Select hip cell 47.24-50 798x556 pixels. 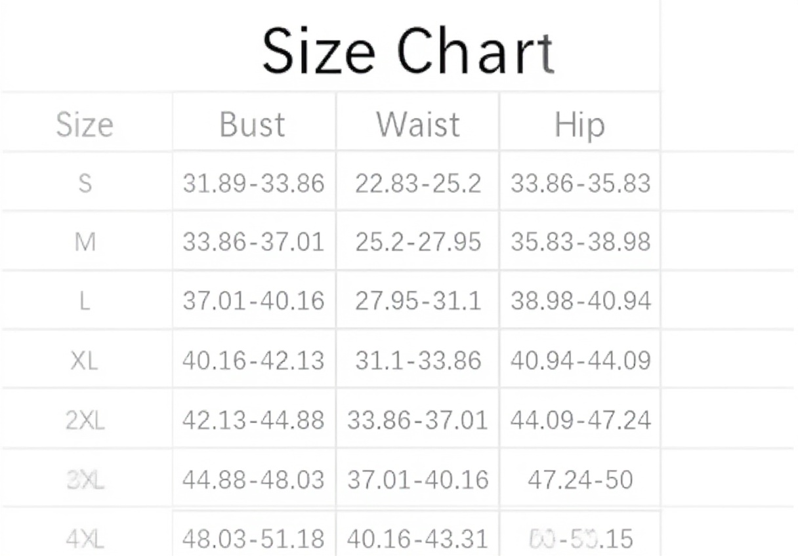click(581, 481)
